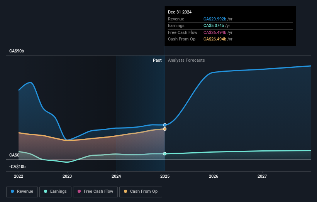Click the Free Cash Flow CA$26.494b value
This screenshot has height=202, width=317.
tap(215, 32)
